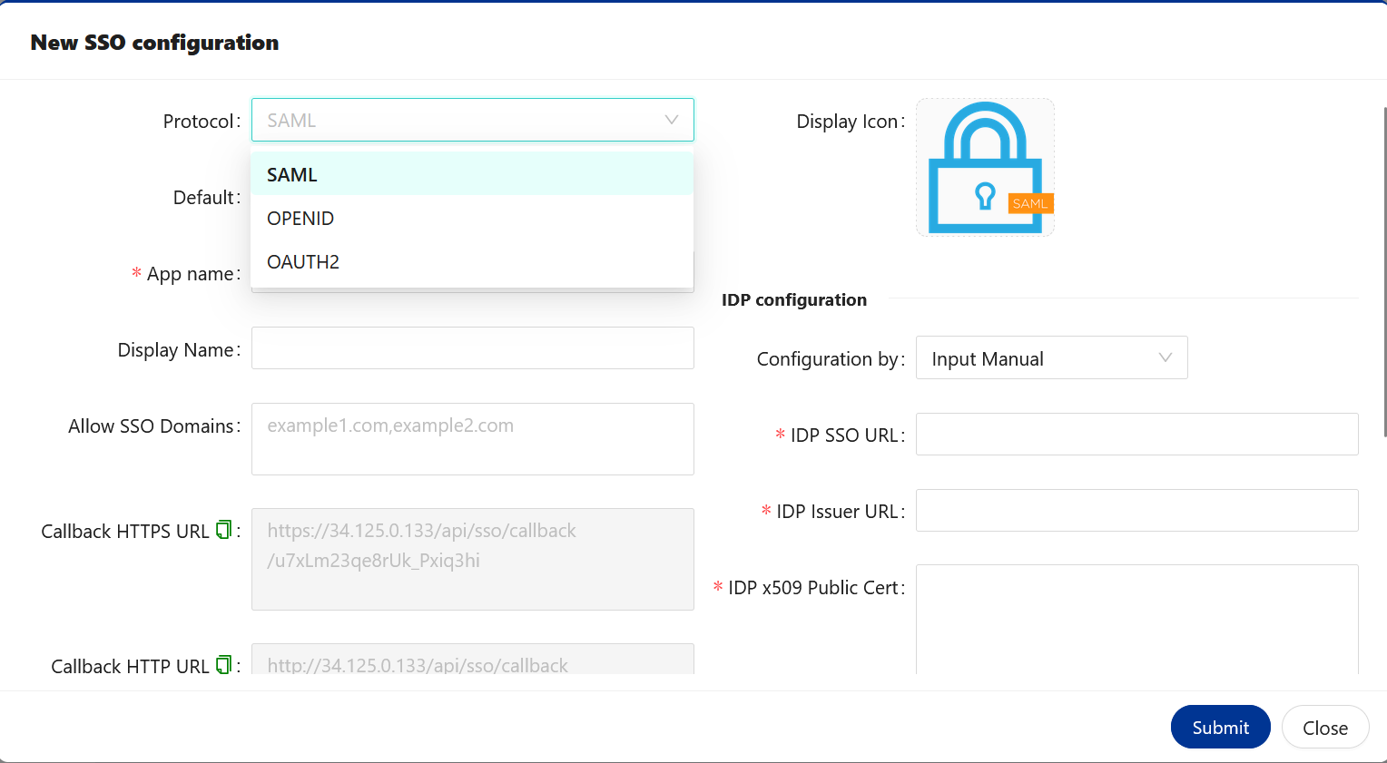Choose OAUTH2 from the protocol list
Viewport: 1387px width, 763px height.
[x=472, y=261]
